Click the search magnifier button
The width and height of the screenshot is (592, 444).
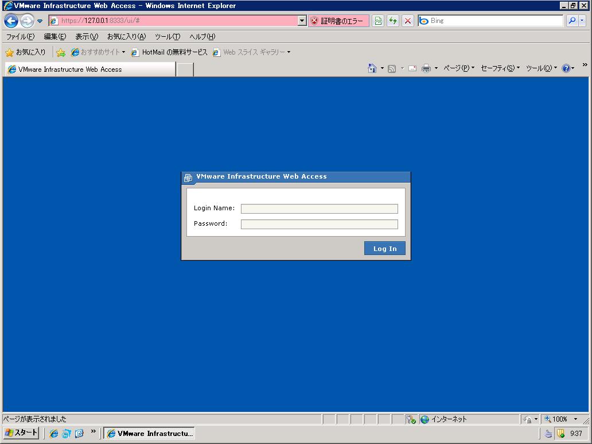tap(572, 21)
